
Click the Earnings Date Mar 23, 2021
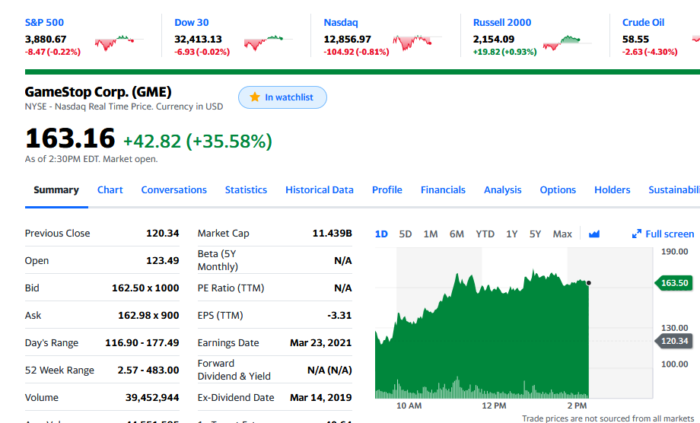320,342
